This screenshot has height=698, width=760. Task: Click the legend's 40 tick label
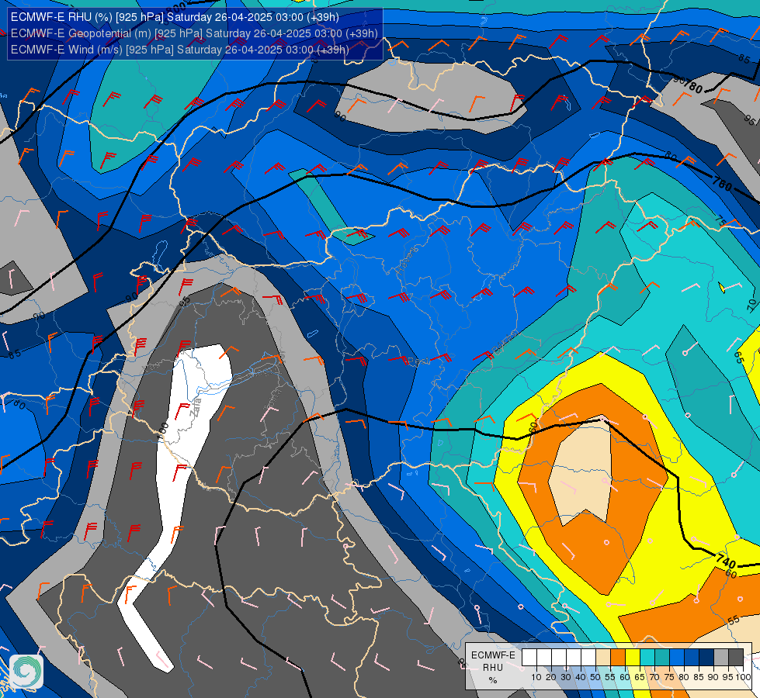(x=581, y=677)
